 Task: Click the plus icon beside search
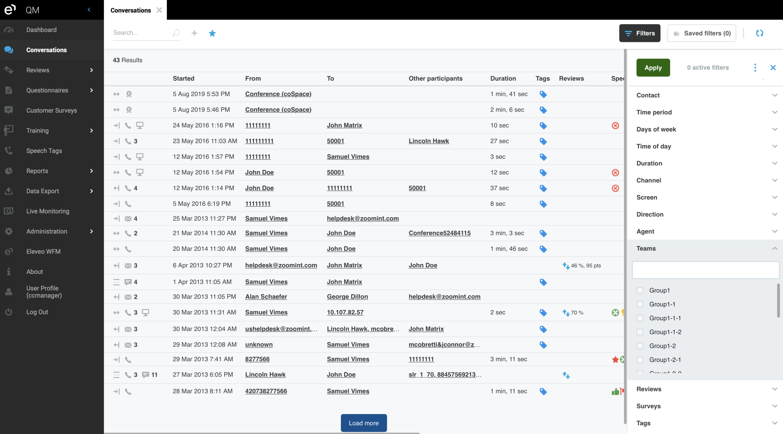click(x=194, y=33)
